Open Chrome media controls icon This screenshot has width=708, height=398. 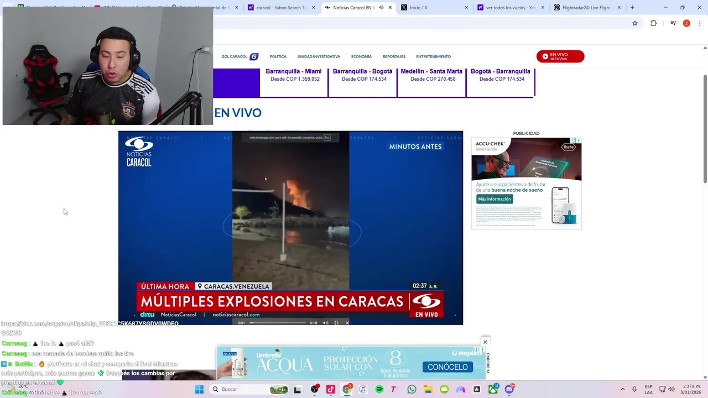[x=673, y=23]
